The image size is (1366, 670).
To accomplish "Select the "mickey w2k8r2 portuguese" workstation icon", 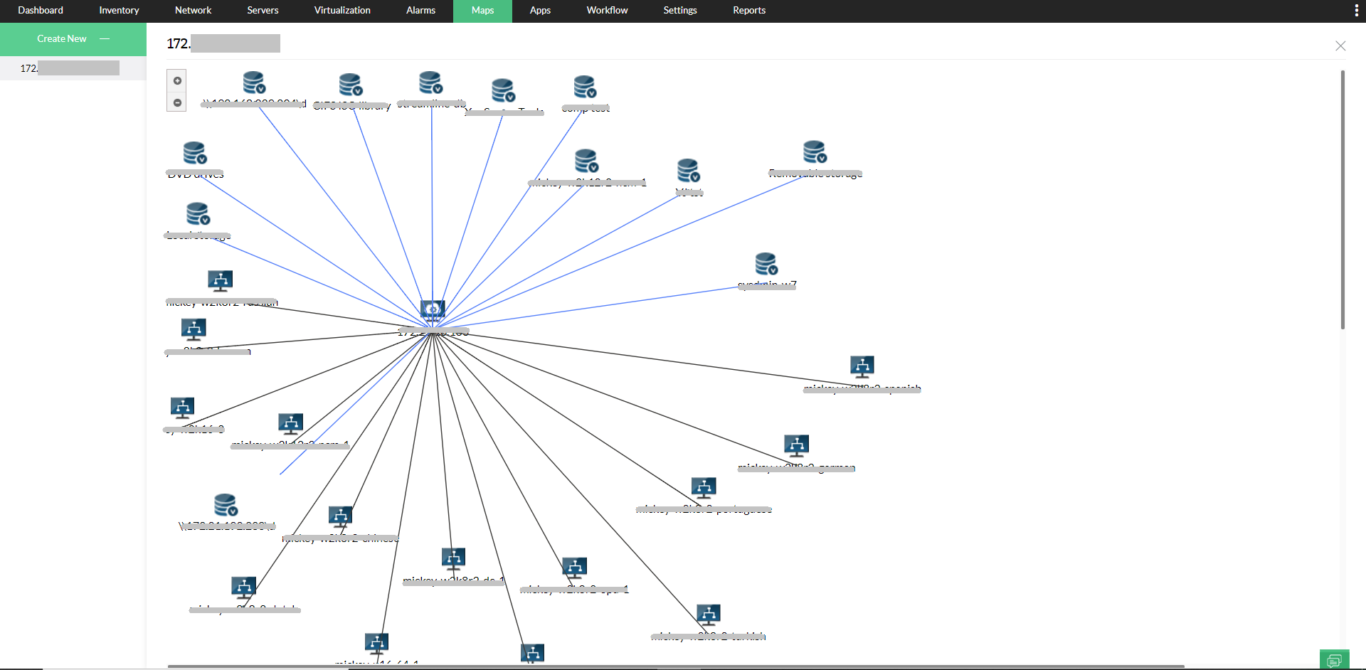I will pos(704,487).
